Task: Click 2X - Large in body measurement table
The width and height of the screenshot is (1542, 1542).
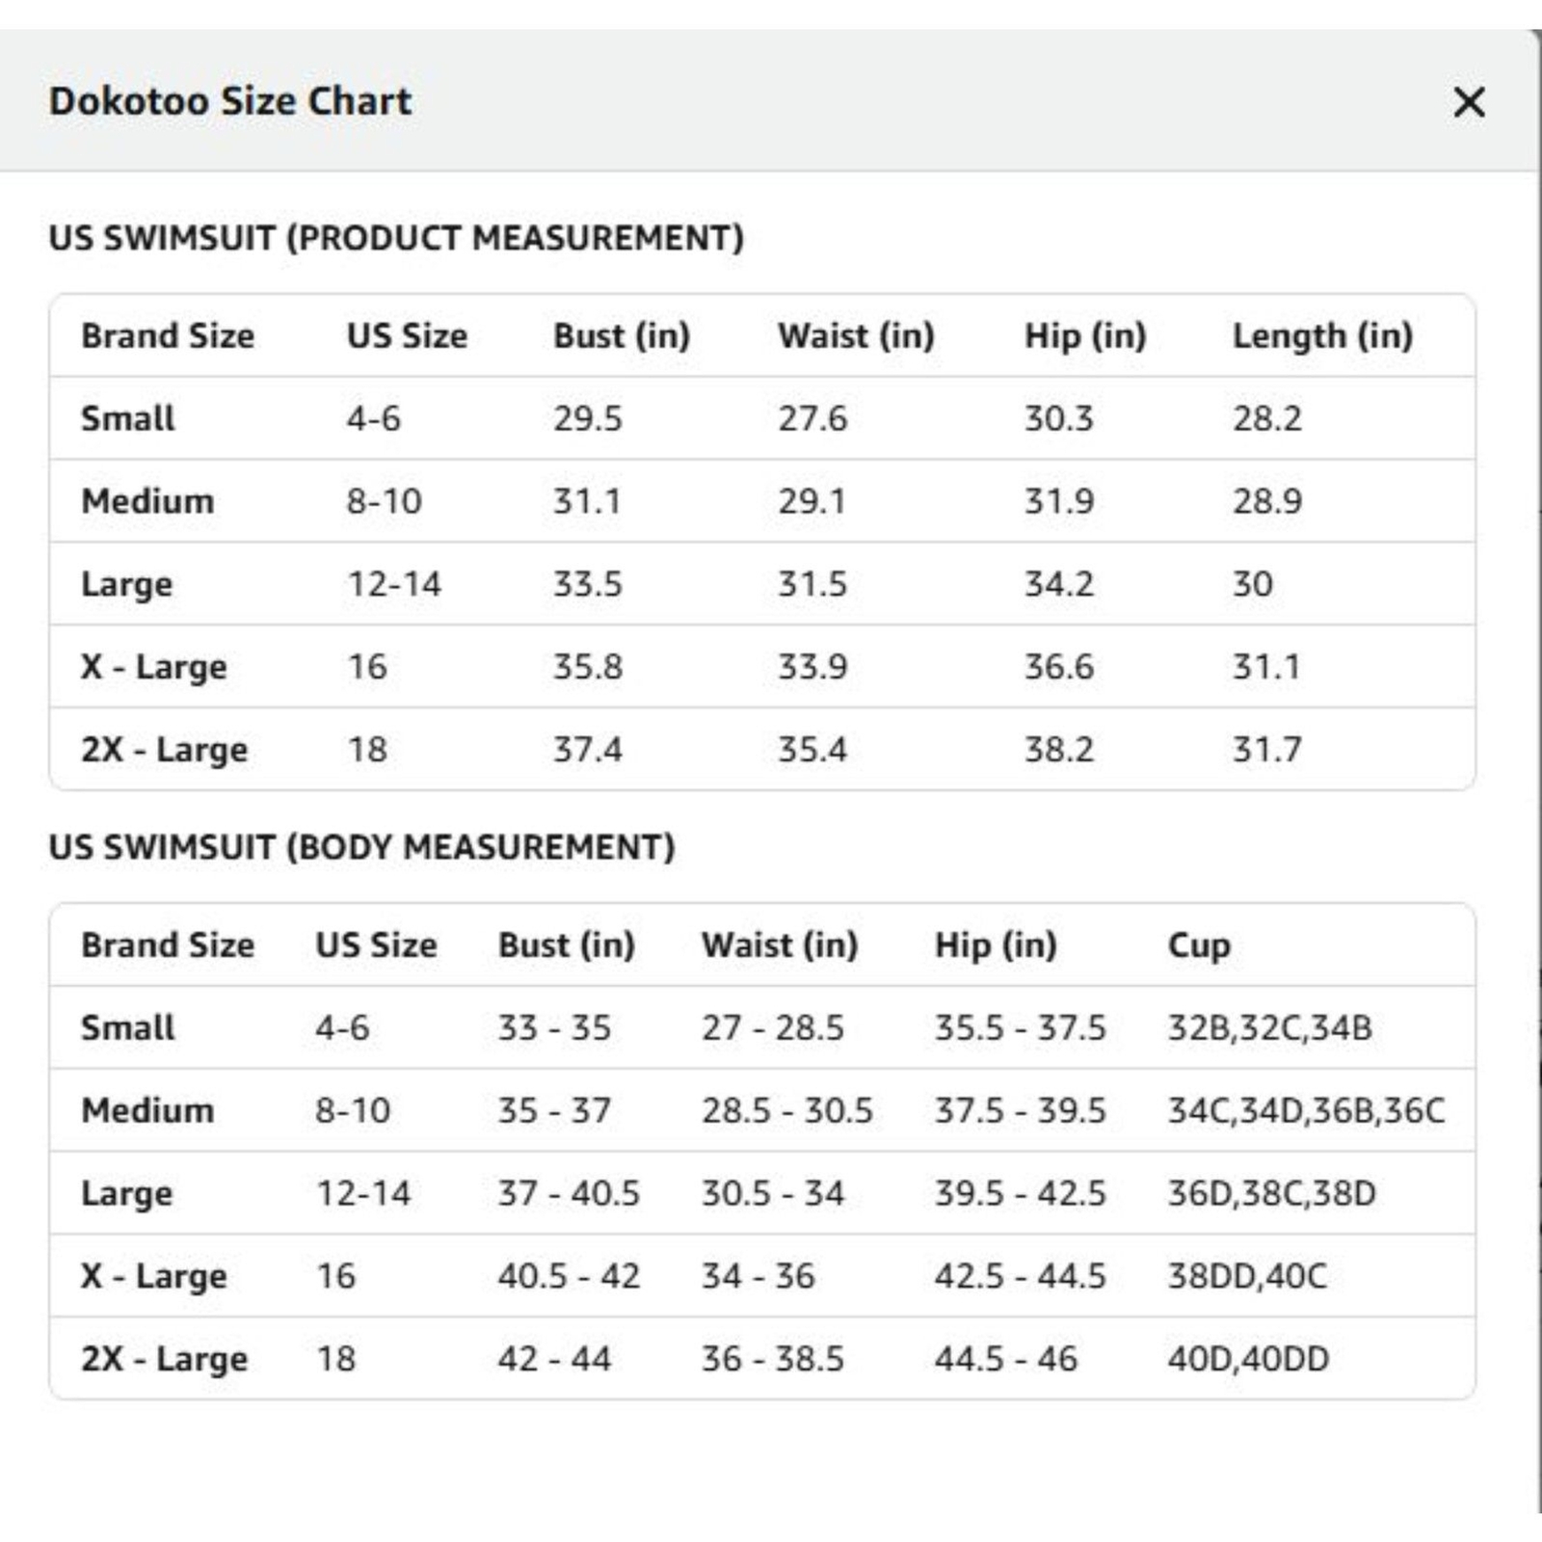Action: [164, 1359]
